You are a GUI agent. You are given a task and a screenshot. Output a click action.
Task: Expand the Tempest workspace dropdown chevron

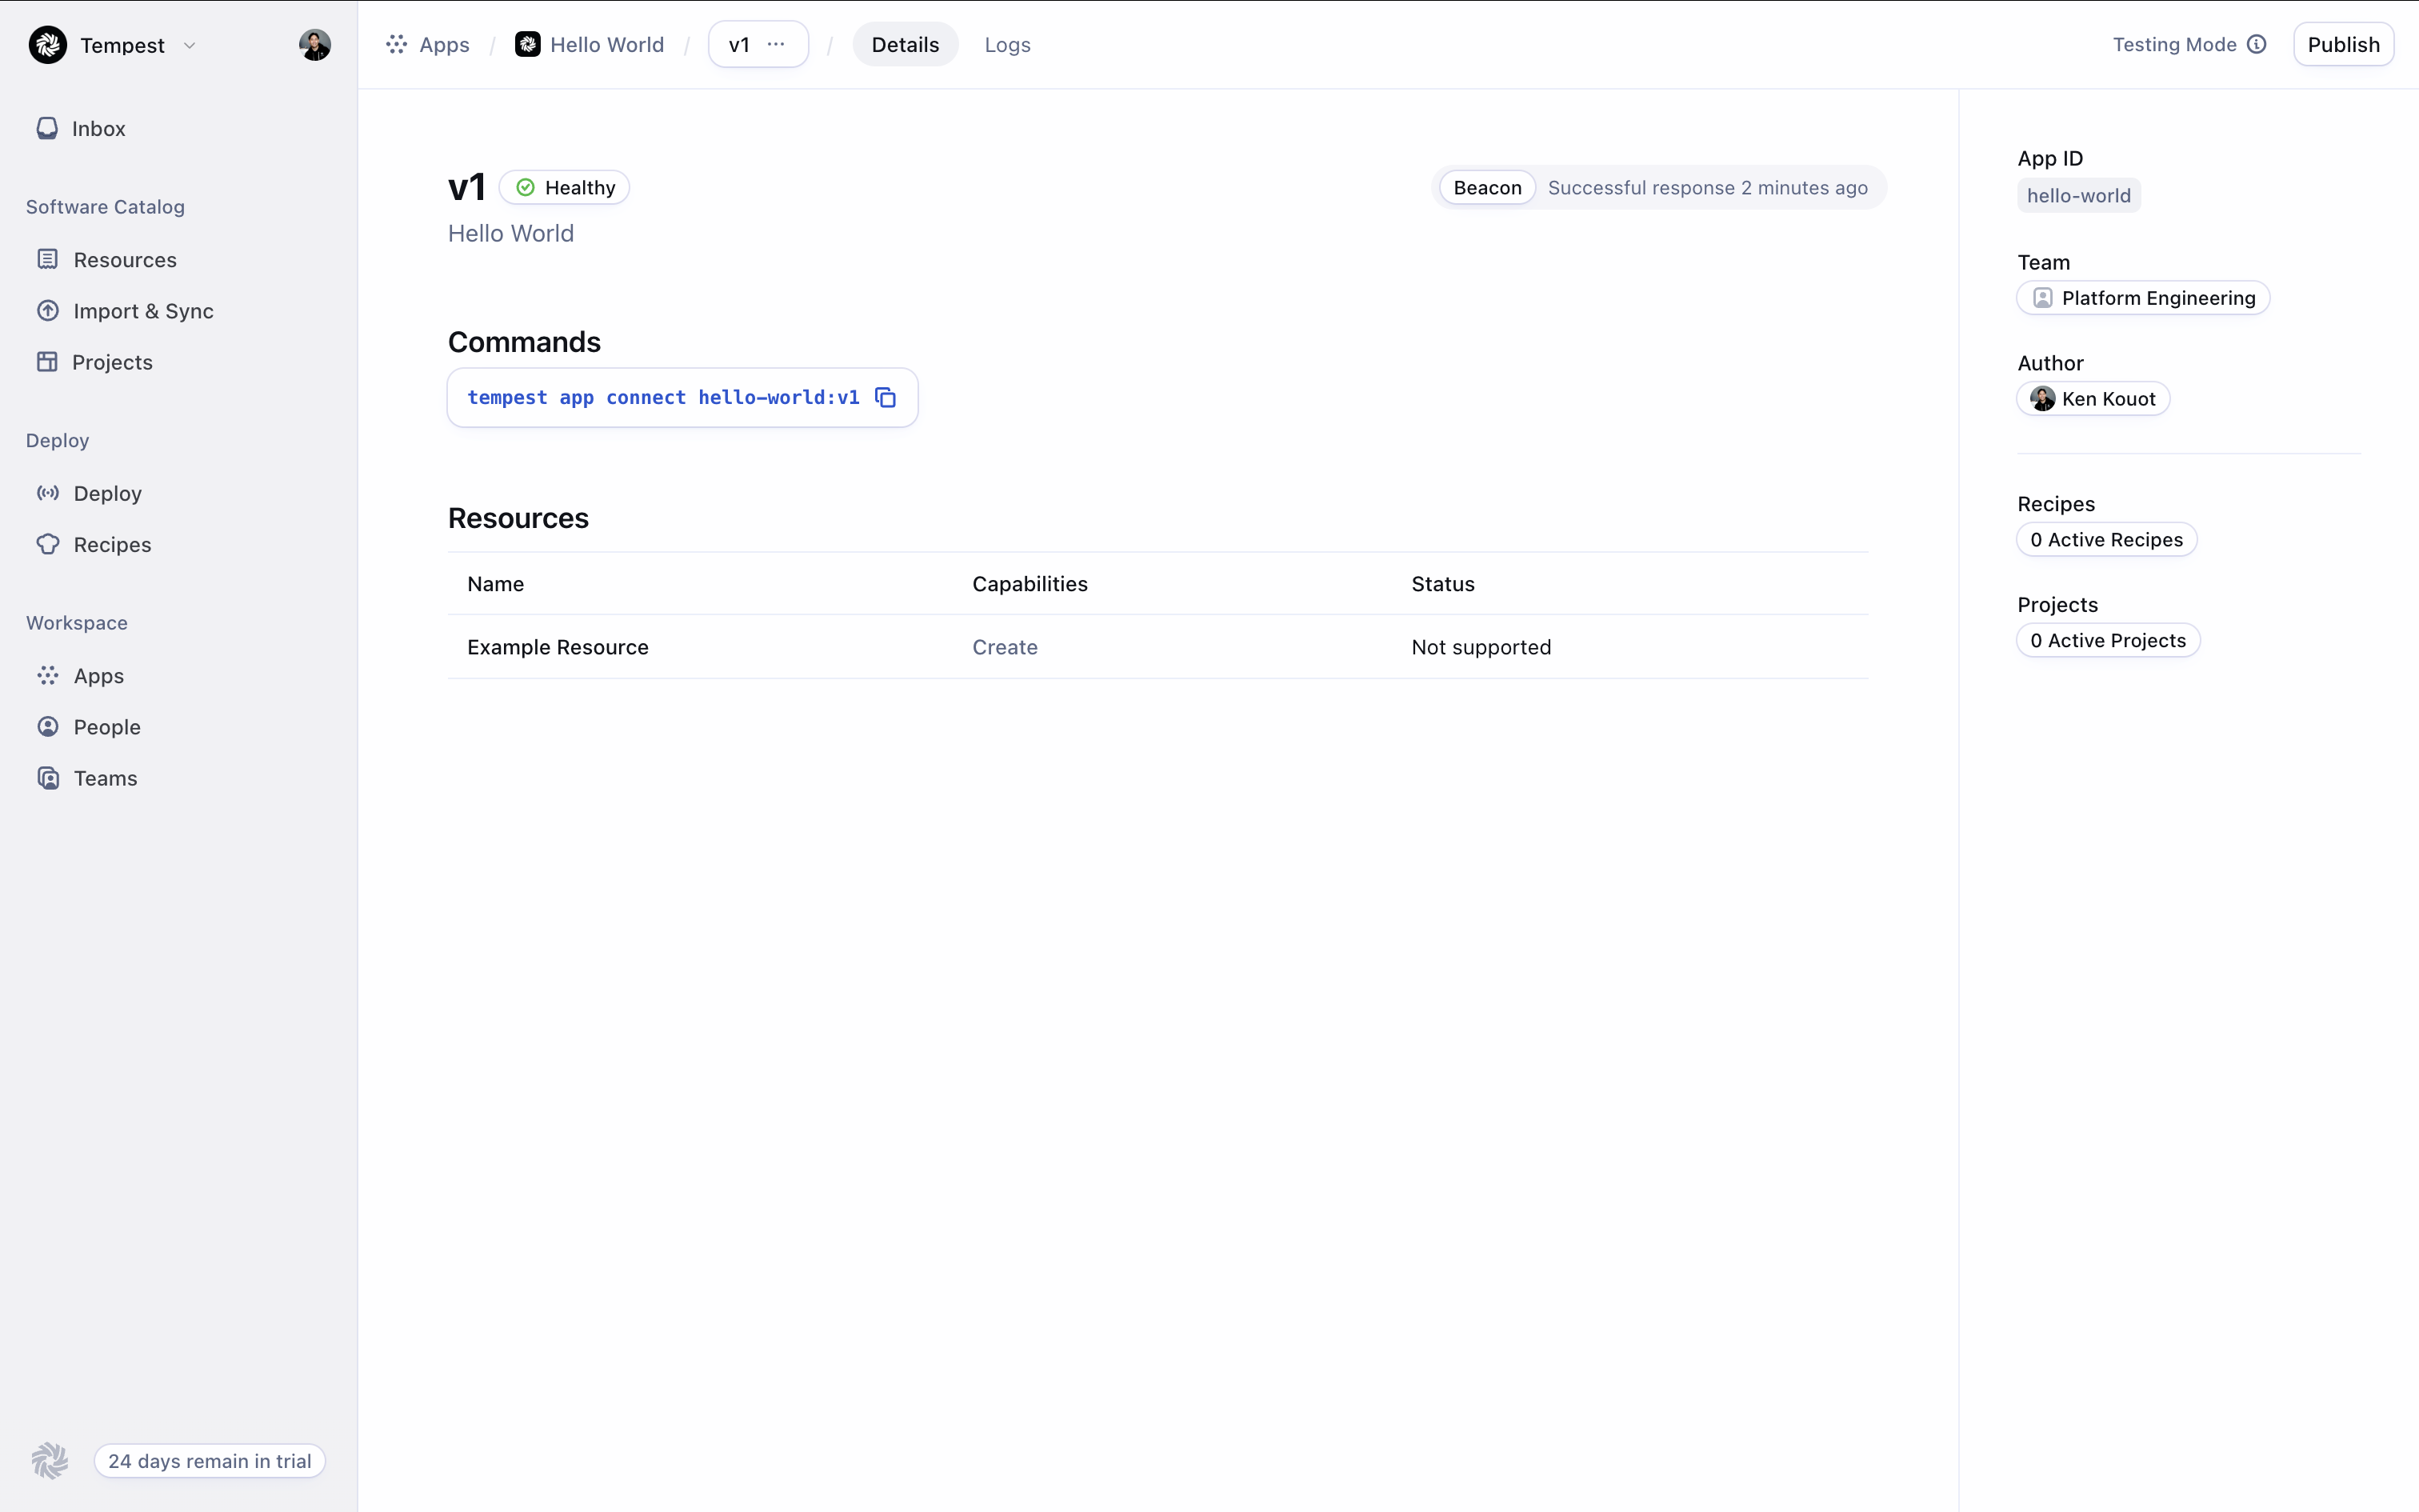(190, 46)
